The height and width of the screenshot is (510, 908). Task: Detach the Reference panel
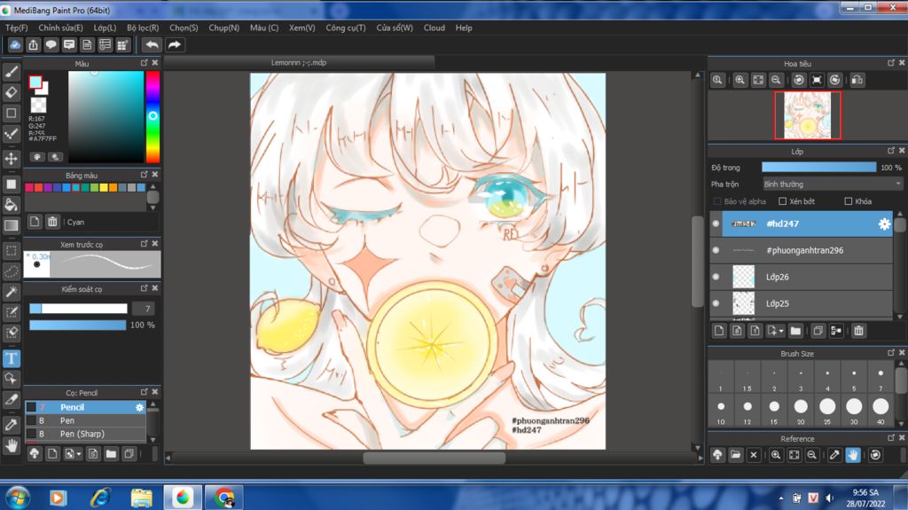point(891,438)
